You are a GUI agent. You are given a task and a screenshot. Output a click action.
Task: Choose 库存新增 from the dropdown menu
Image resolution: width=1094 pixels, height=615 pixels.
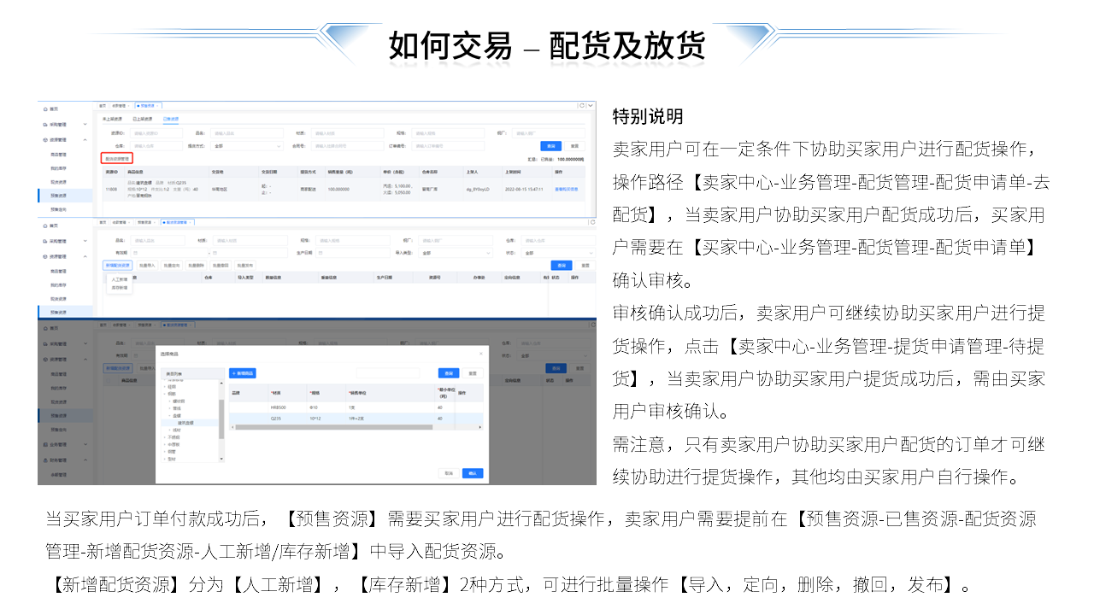coord(120,287)
